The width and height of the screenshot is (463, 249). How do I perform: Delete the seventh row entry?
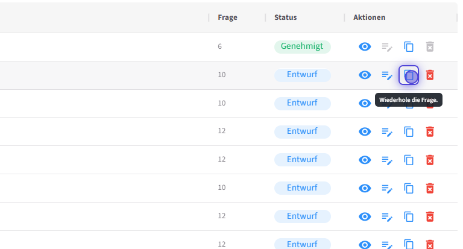tap(430, 216)
